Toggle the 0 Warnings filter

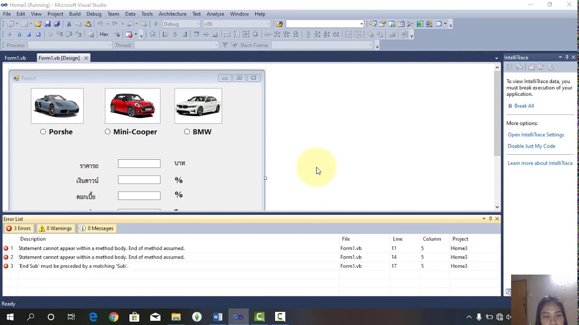(55, 228)
